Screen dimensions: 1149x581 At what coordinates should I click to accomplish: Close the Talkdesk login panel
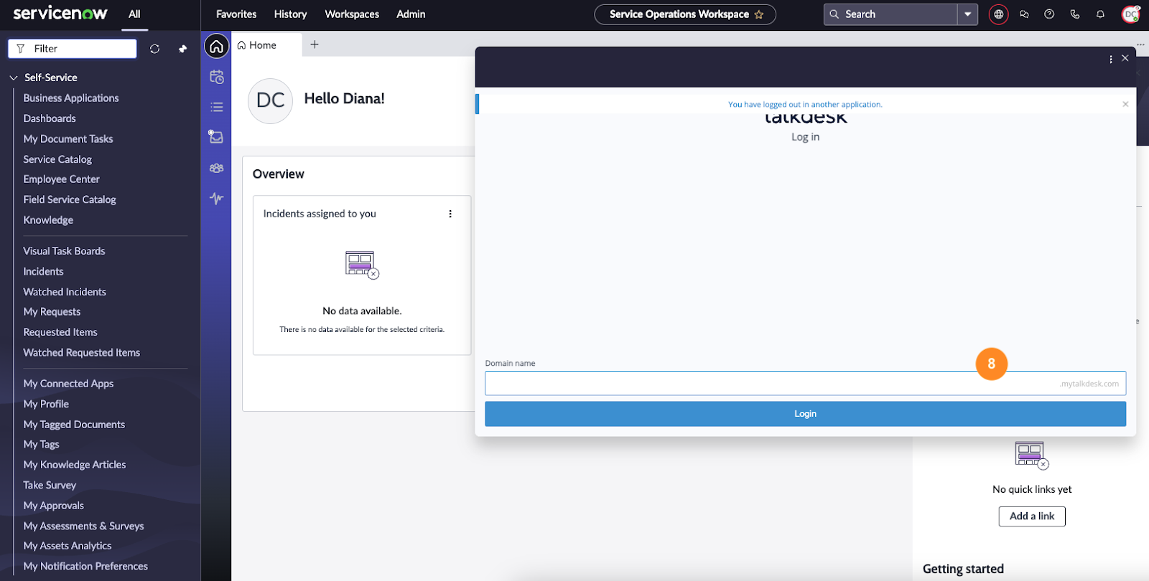coord(1125,58)
